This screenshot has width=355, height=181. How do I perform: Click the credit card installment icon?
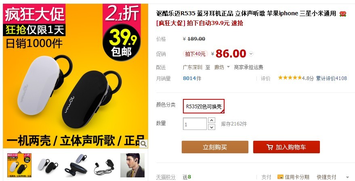point(280,177)
